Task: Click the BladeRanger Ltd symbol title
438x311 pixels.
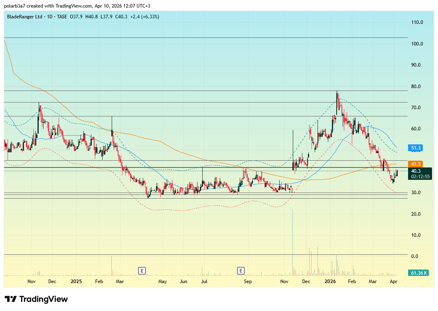Action: [x=24, y=17]
